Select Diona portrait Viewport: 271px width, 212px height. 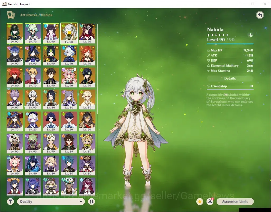click(x=15, y=166)
